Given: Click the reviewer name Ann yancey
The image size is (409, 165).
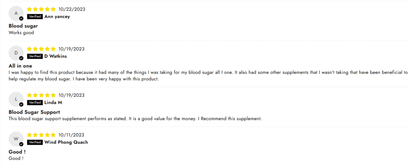Looking at the screenshot, I should coord(57,17).
